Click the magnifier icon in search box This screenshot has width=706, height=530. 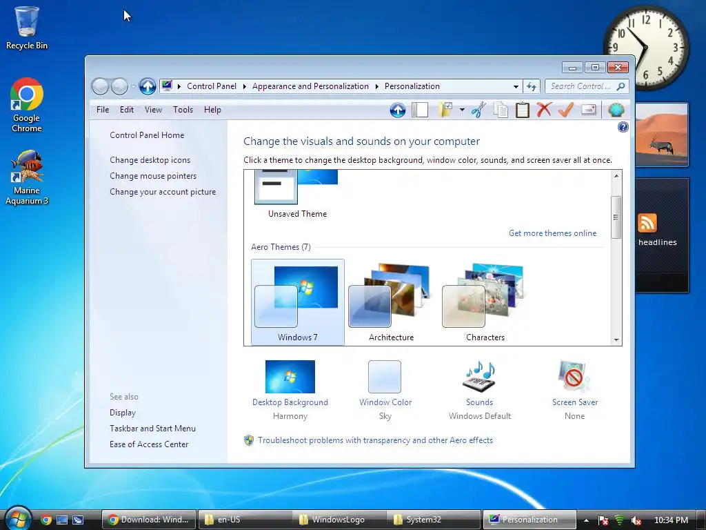tap(621, 86)
